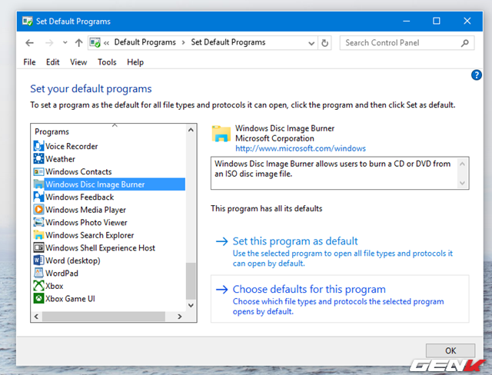The height and width of the screenshot is (375, 492).
Task: Go forward with the right arrow button
Action: (49, 42)
